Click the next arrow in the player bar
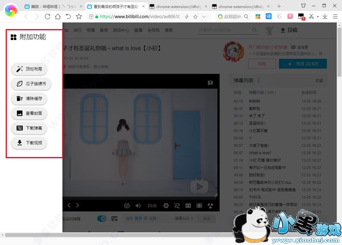Screen dimensions: 342x245 (x=78, y=206)
